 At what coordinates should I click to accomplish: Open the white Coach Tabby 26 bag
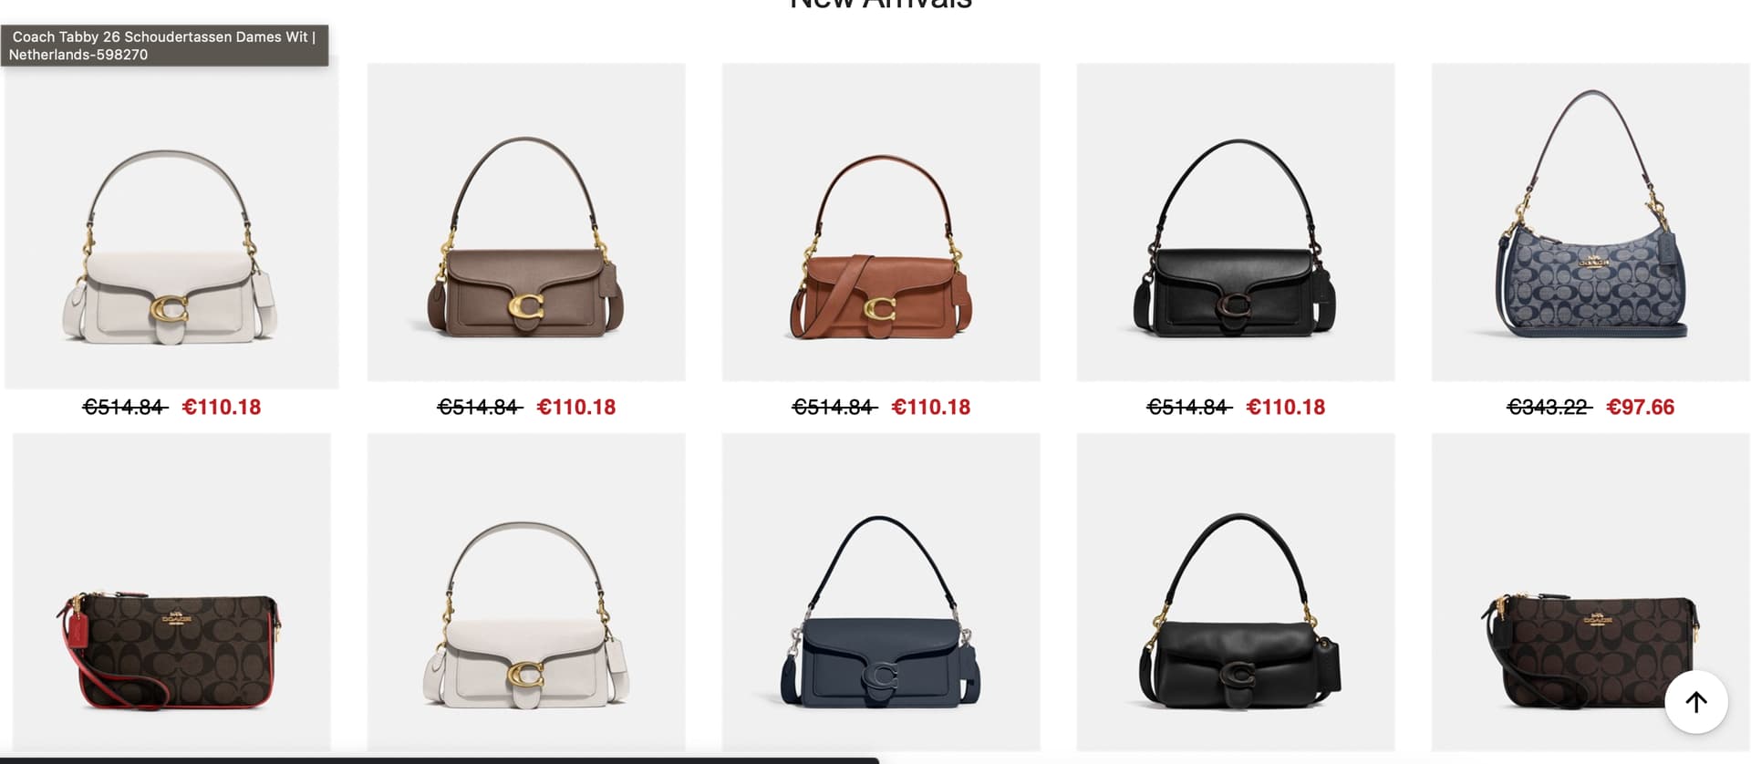tap(171, 222)
